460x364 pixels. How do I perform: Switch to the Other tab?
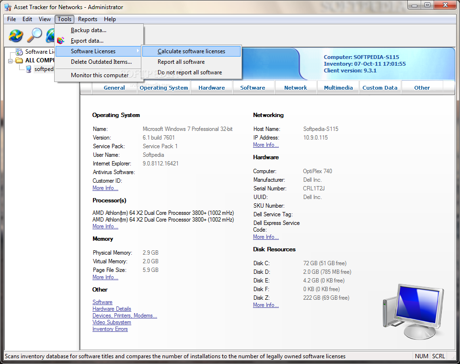pyautogui.click(x=422, y=88)
